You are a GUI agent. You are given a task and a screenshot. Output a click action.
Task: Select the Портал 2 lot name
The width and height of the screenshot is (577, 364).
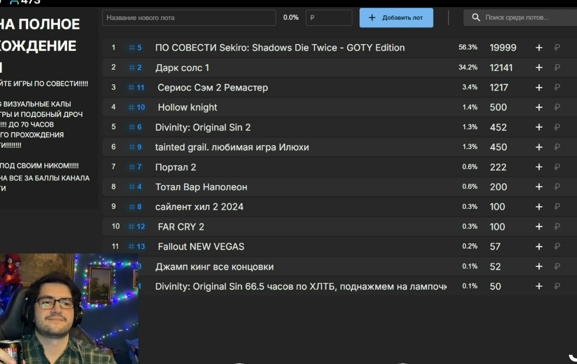pos(176,167)
